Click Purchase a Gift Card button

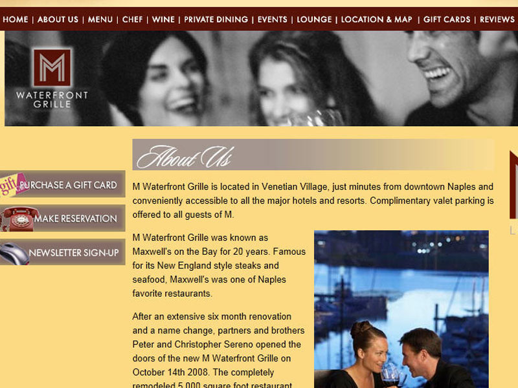click(x=62, y=184)
